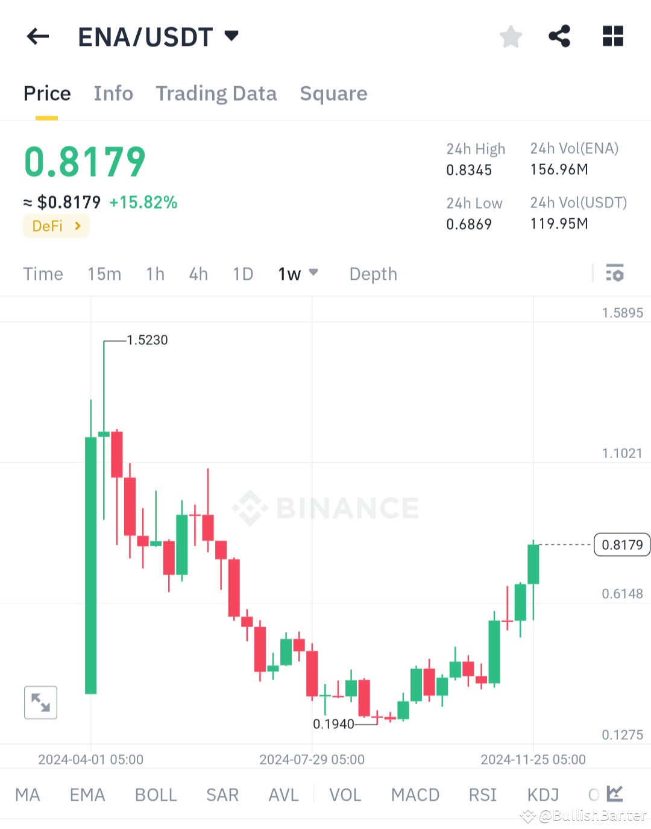Click the 0.8179 current price tag
Screen dimensions: 651x829
(621, 544)
